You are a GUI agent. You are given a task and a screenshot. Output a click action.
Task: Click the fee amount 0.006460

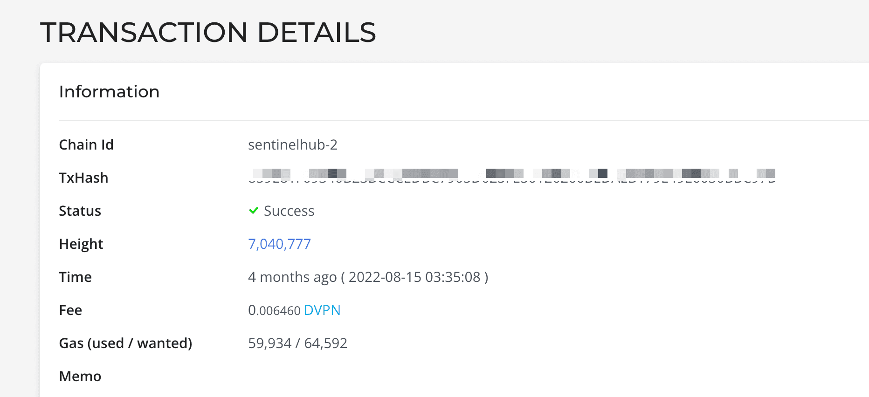tap(274, 310)
